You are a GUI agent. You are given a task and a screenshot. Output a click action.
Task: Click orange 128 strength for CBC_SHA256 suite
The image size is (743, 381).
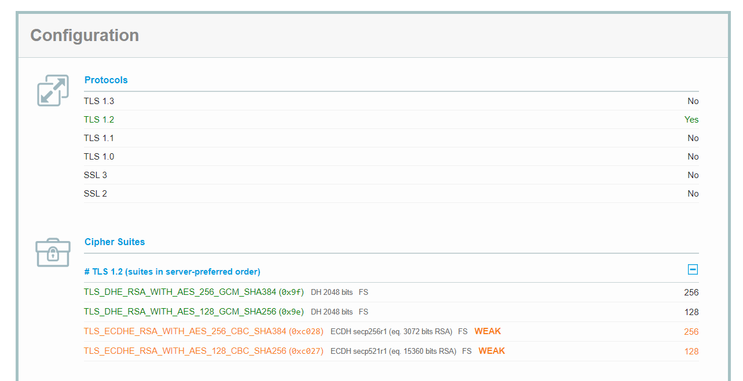[691, 352]
